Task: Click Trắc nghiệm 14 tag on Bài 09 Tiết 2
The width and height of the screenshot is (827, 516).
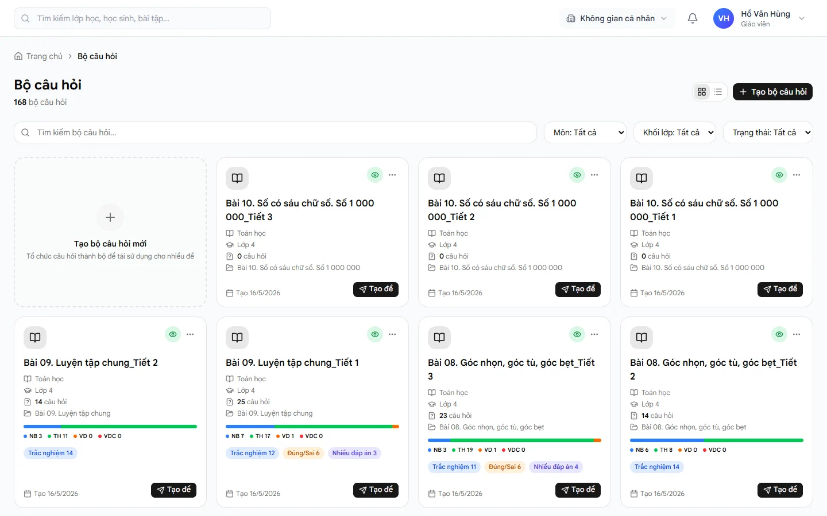Action: [51, 453]
